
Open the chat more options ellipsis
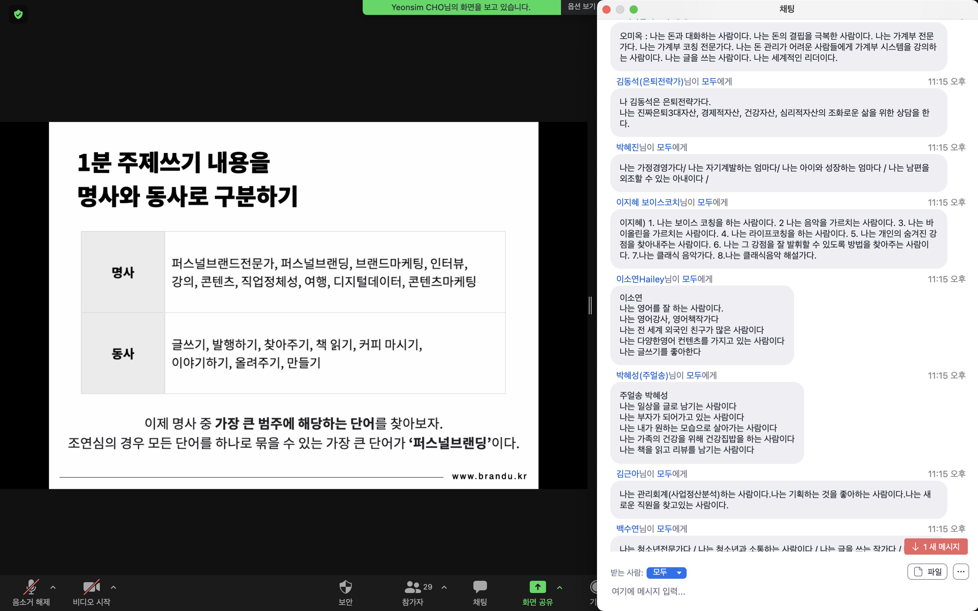pyautogui.click(x=961, y=572)
